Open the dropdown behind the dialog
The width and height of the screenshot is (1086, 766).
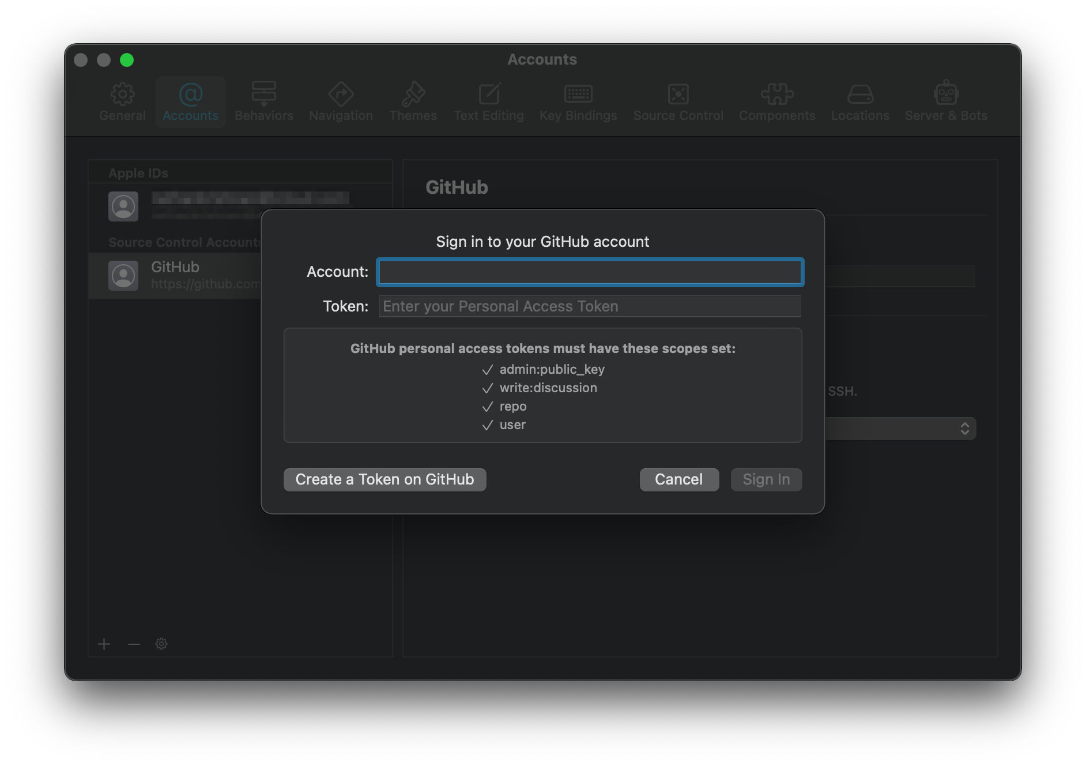[901, 429]
